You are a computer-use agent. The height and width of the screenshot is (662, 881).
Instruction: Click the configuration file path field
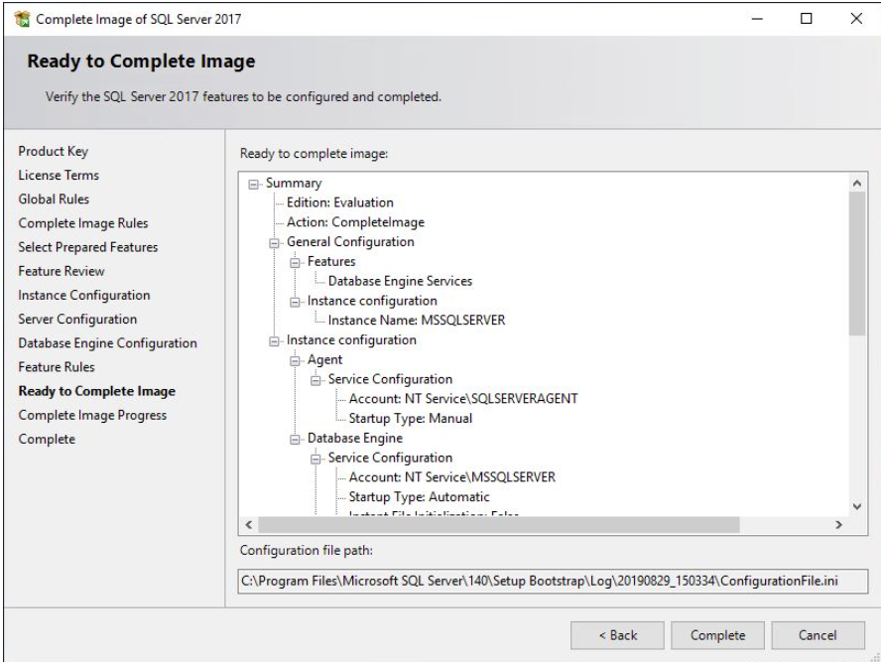click(x=553, y=581)
